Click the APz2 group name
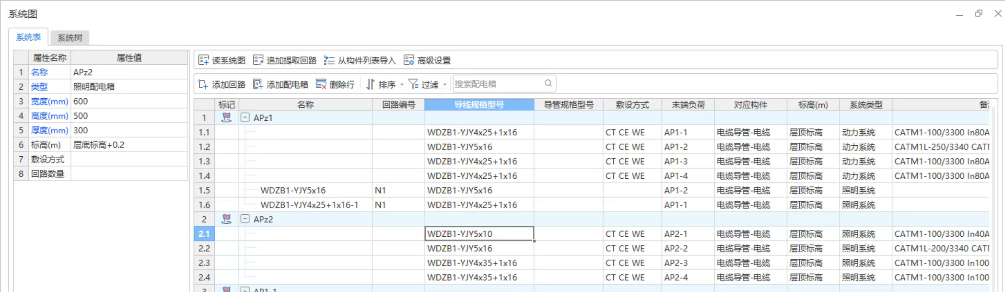Viewport: 1005px width, 292px height. pyautogui.click(x=263, y=219)
